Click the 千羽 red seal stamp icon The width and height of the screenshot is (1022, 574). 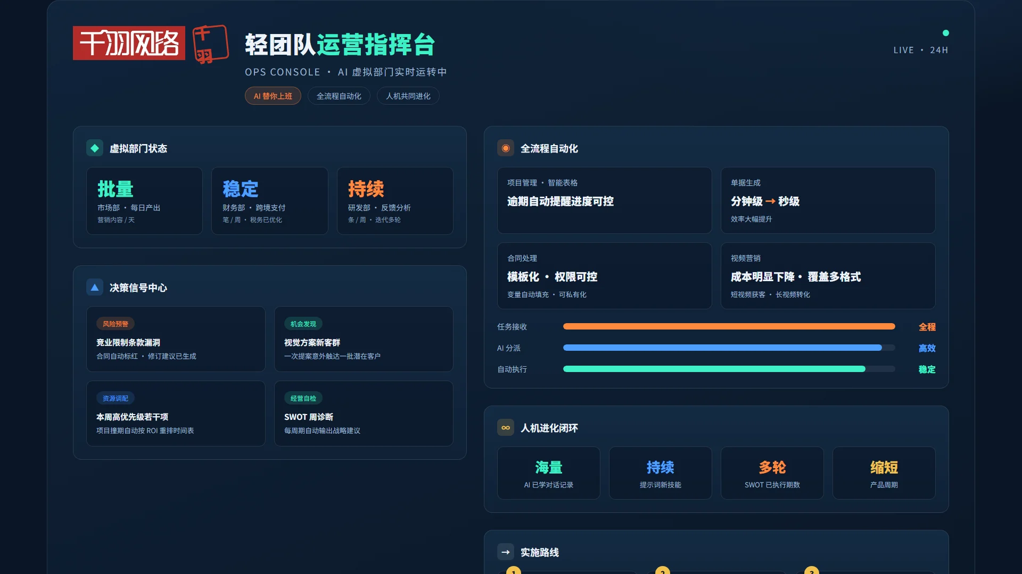(211, 44)
